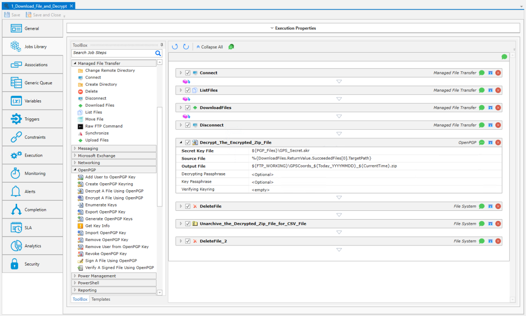Toggle the Disconnect step checkbox
The height and width of the screenshot is (316, 526).
click(188, 125)
